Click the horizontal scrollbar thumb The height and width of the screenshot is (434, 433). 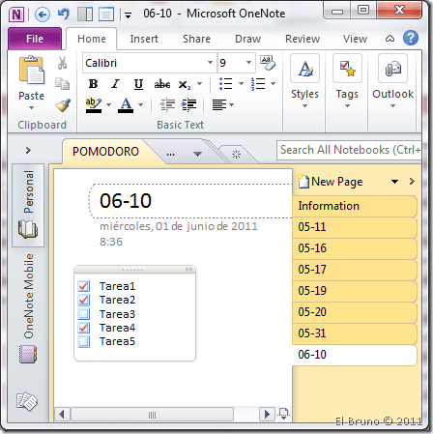coord(152,415)
